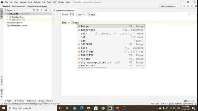Click the Debug toolbar icon

point(184,6)
